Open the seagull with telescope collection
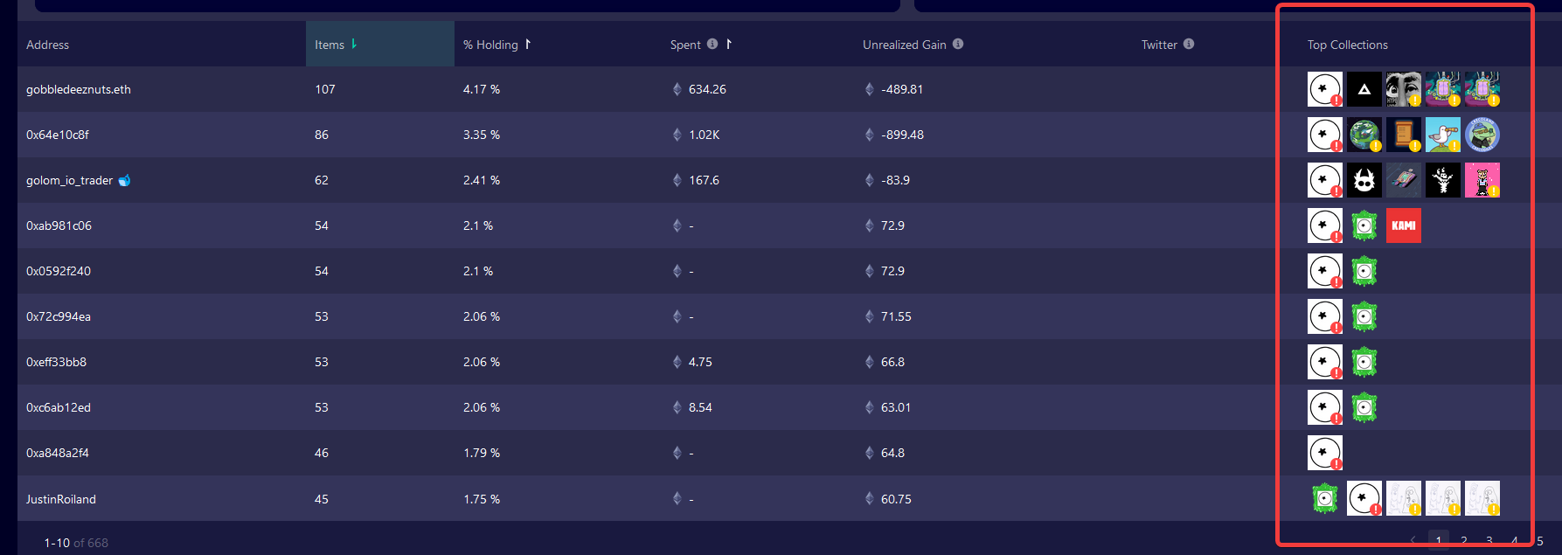This screenshot has height=555, width=1562. click(x=1442, y=135)
